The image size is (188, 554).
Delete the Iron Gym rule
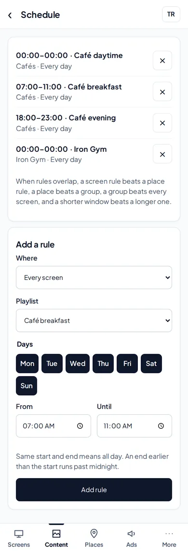162,154
